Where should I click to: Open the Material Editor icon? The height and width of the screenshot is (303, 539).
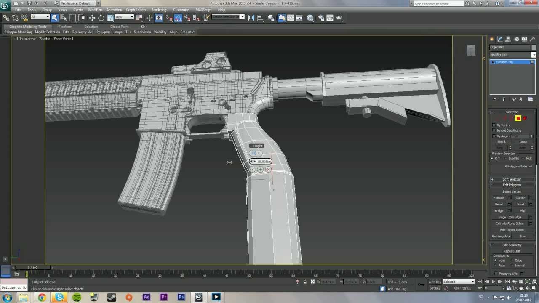click(310, 18)
